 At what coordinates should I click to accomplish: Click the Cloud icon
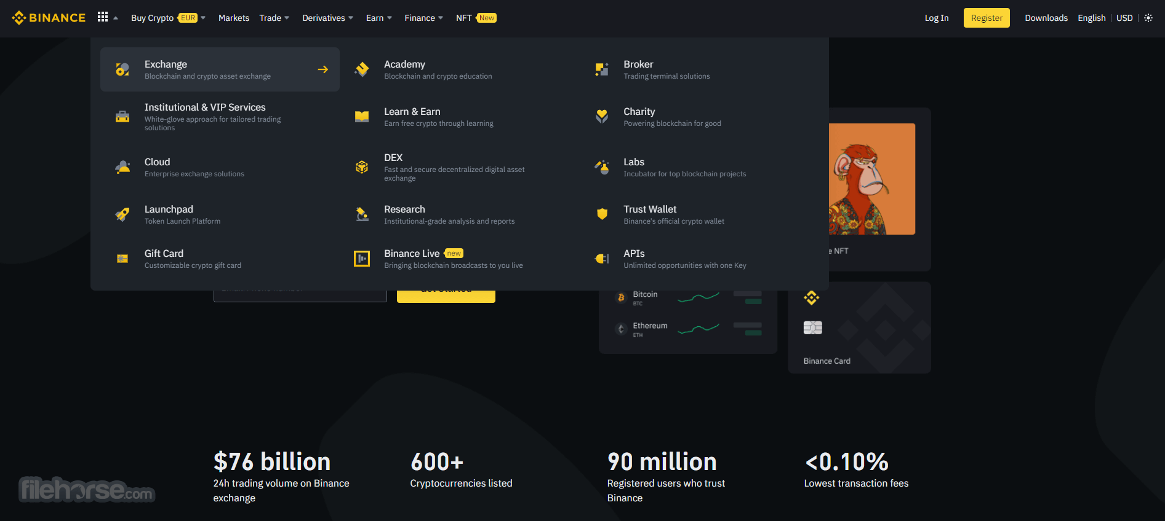pyautogui.click(x=122, y=167)
